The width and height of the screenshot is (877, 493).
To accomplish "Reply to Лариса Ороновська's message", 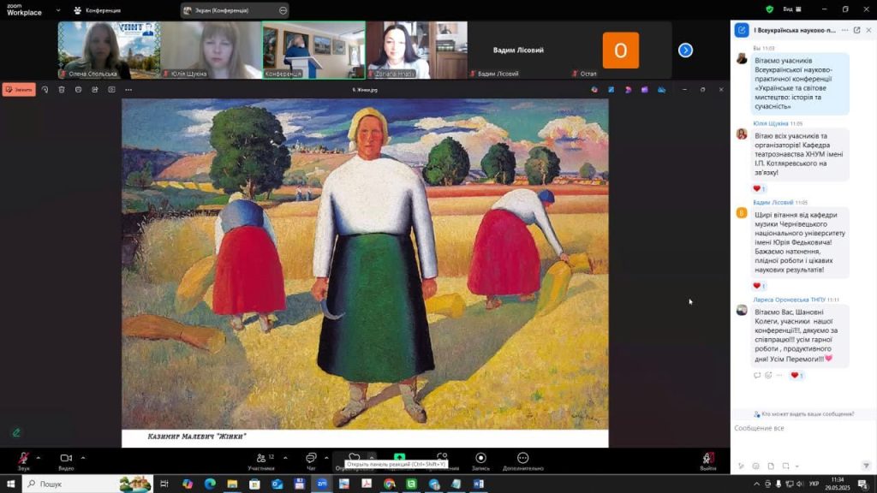I will point(757,376).
